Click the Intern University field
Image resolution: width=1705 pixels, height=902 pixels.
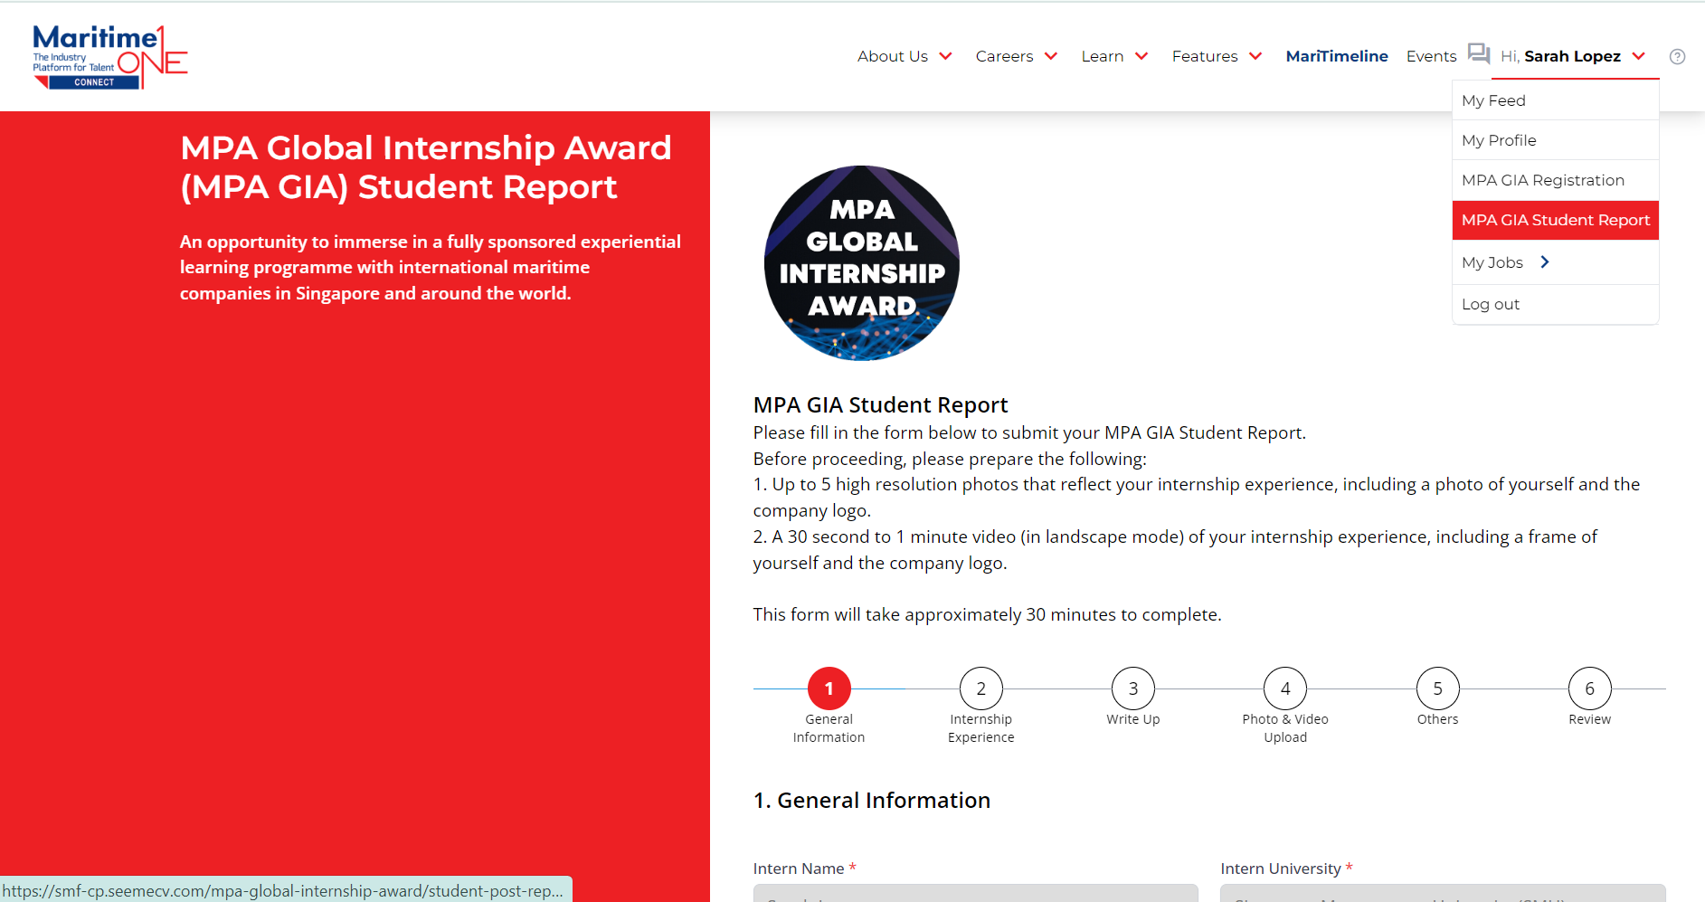[x=1443, y=893]
